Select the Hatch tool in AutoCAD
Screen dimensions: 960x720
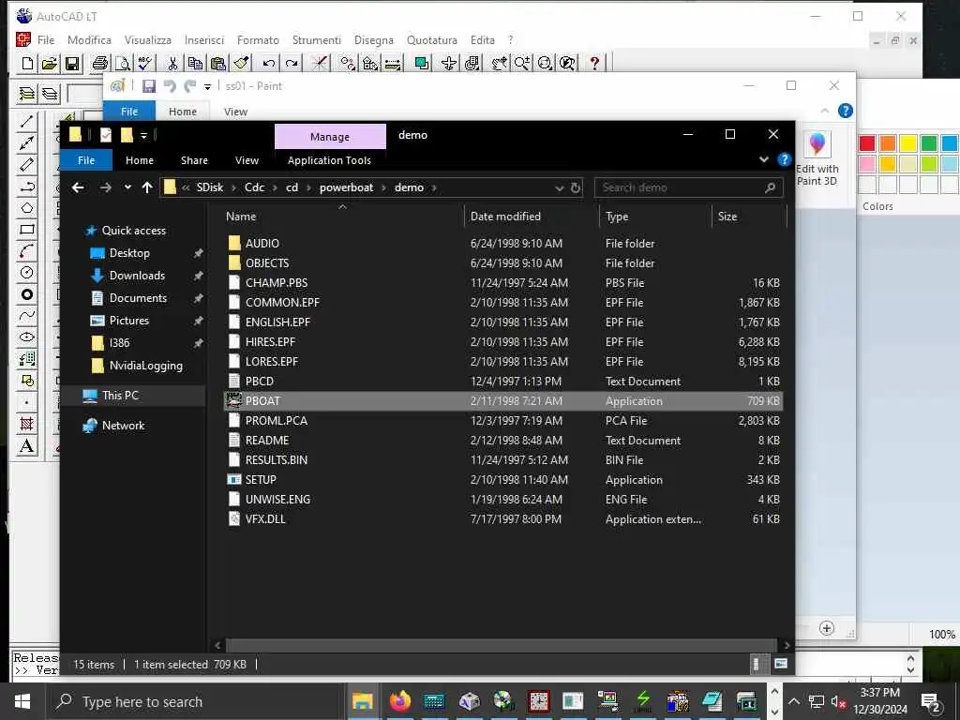tap(26, 424)
